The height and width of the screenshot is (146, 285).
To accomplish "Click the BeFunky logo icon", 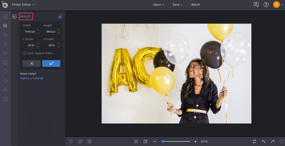I will (x=5, y=5).
